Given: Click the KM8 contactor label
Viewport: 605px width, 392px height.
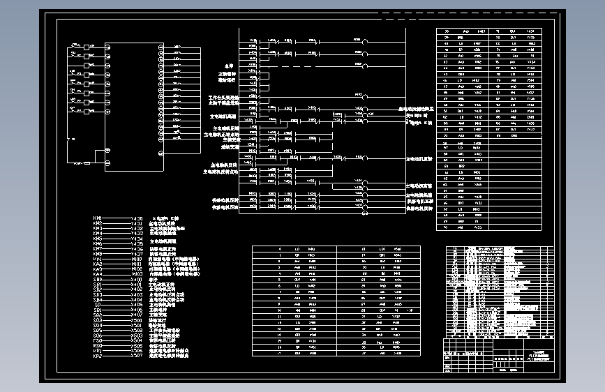Looking at the screenshot, I should pos(98,254).
